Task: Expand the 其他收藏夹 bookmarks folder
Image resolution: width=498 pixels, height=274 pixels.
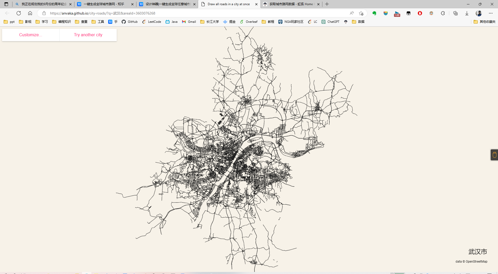Action: point(484,22)
